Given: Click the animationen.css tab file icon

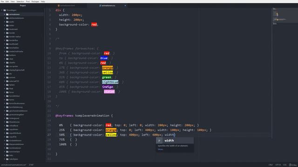Looking at the screenshot, I should tap(100, 6).
